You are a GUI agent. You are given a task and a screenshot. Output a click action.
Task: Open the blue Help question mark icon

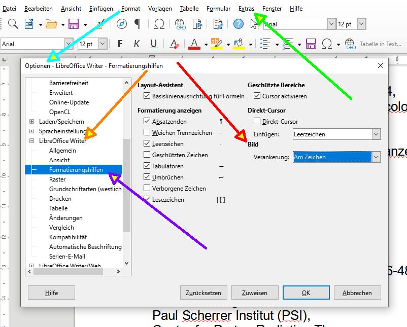pos(239,24)
